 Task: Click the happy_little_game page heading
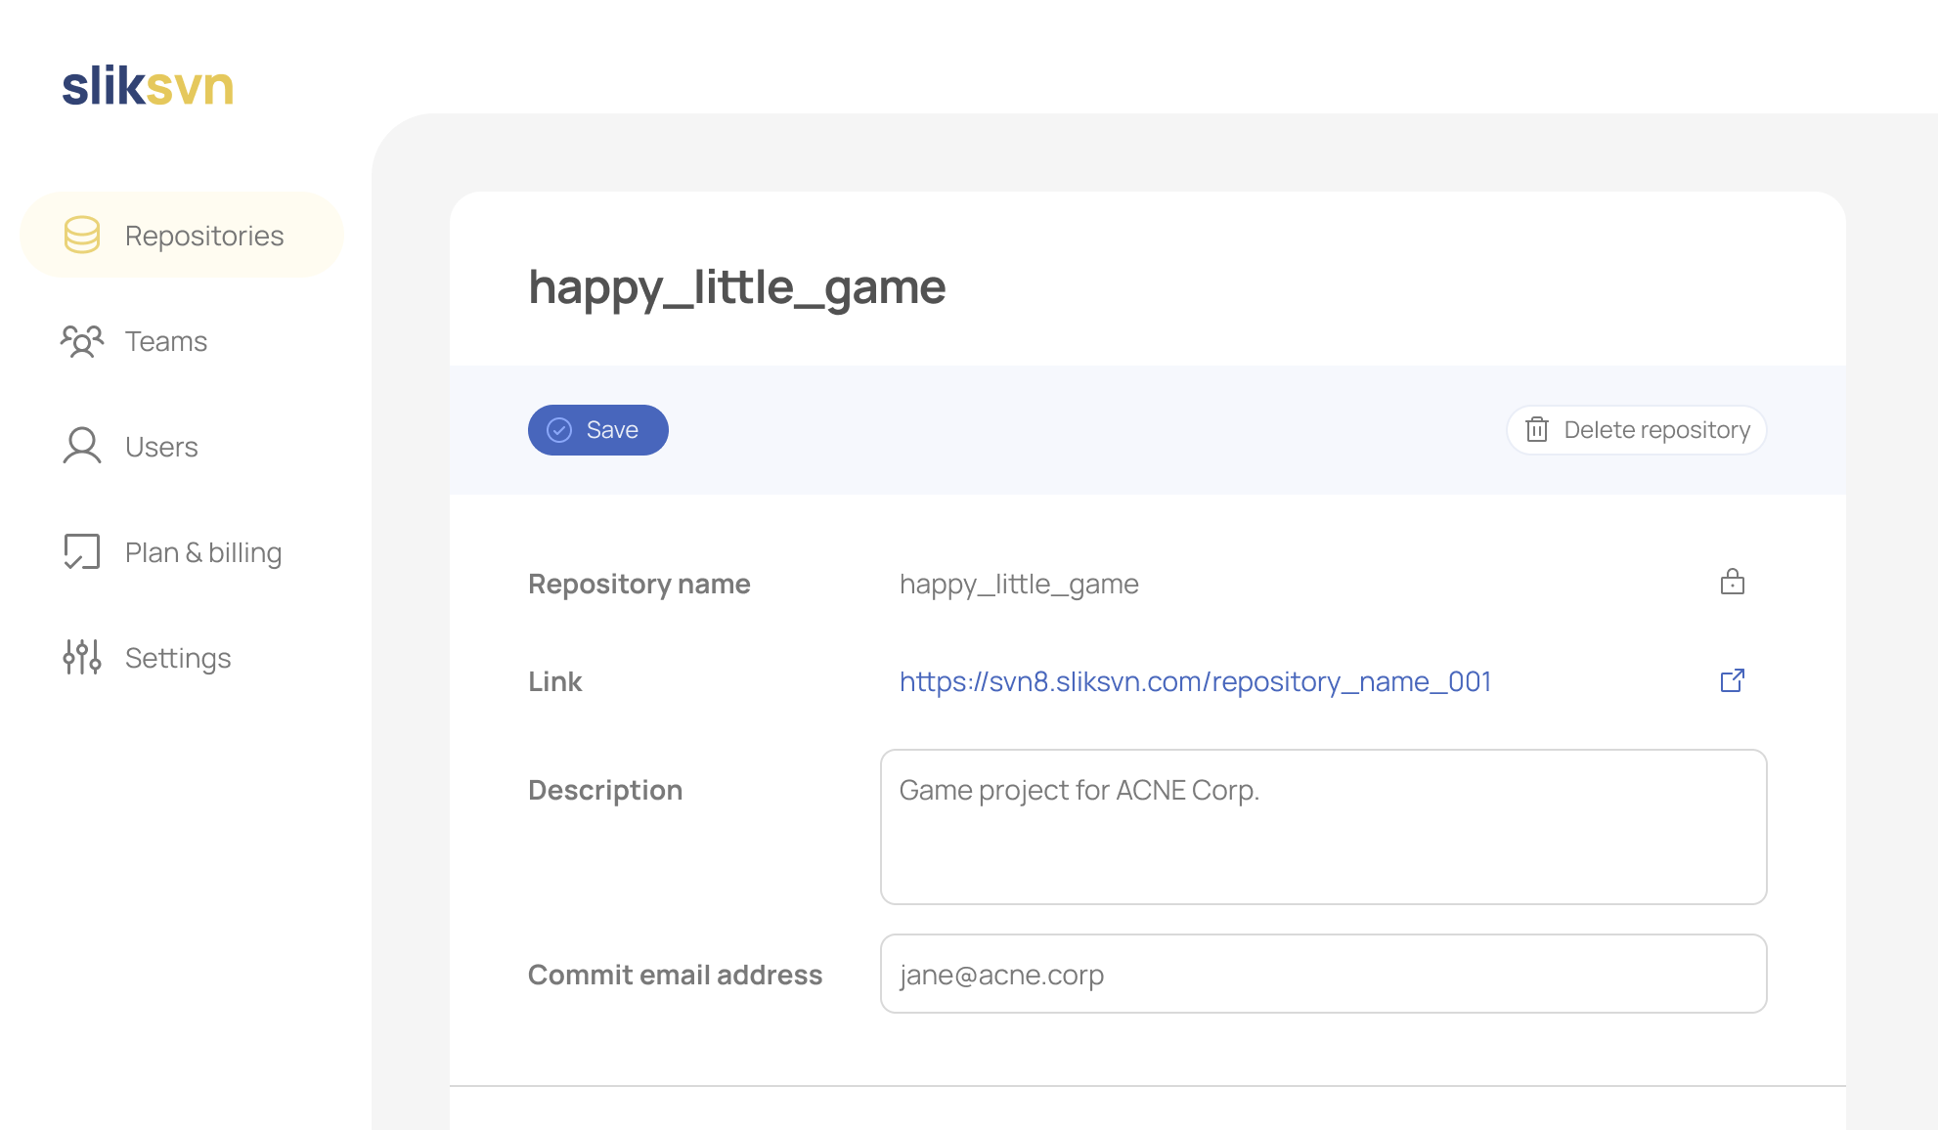coord(737,287)
